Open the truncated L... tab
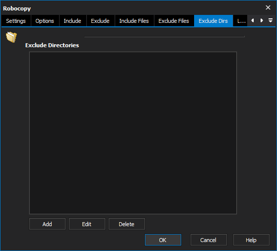The width and height of the screenshot is (277, 251). coord(241,21)
